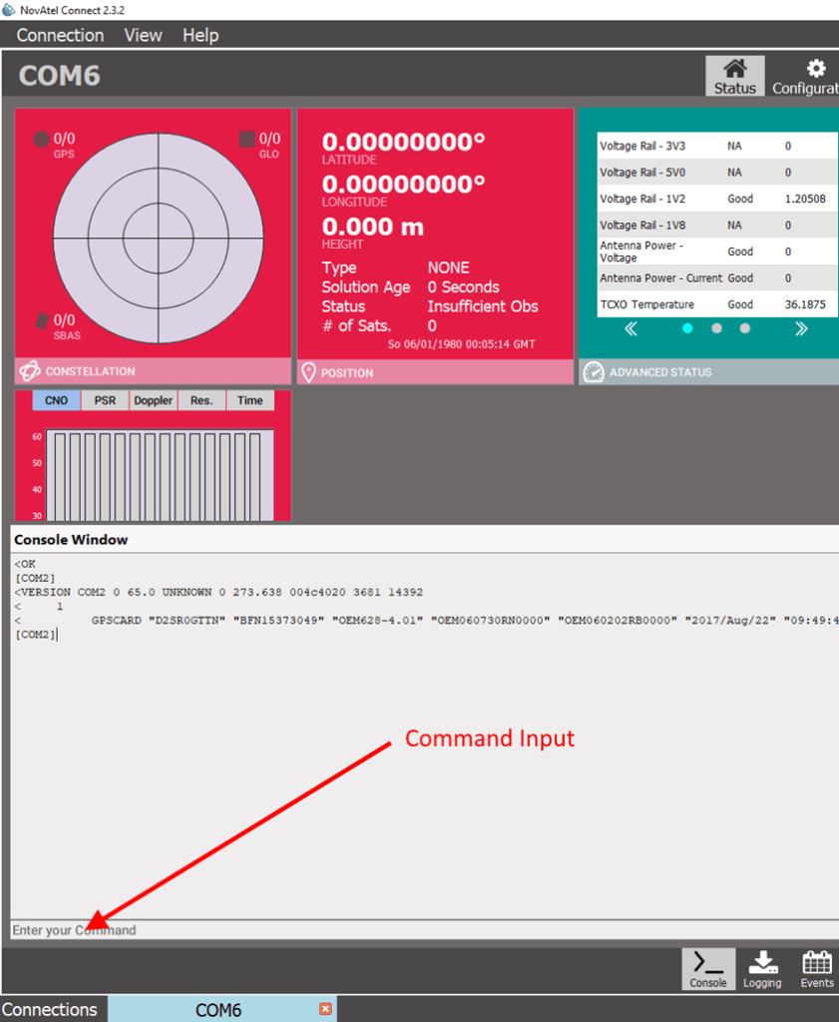Click the Type NONE value
Viewport: 839px width, 1022px height.
tap(448, 267)
